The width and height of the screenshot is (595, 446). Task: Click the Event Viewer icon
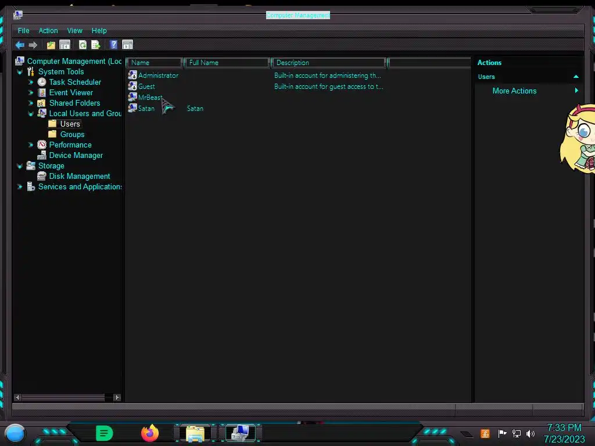point(42,92)
